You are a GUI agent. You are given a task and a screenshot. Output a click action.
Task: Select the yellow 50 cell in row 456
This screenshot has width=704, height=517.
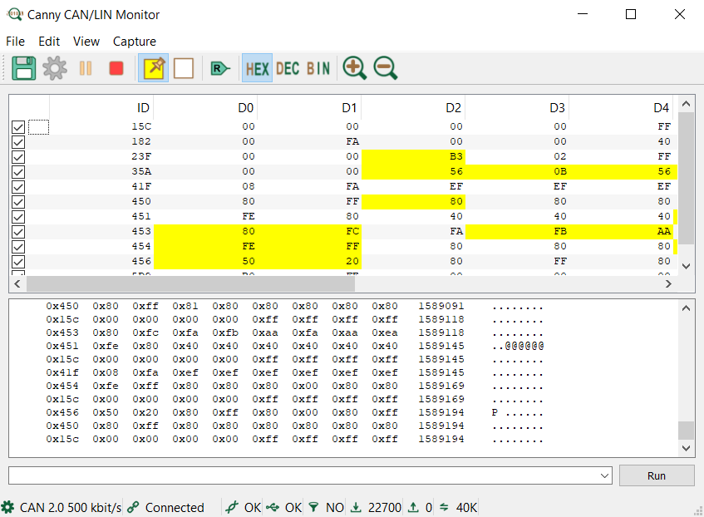(205, 262)
